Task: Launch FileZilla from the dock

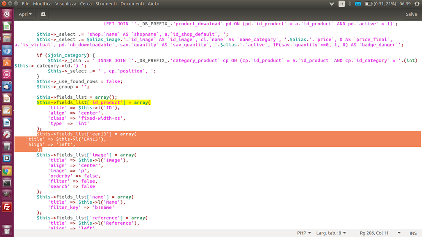Action: tap(7, 207)
